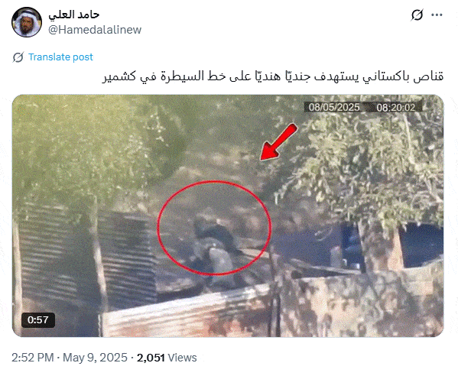
Task: Click the 08/05/2025 date overlay in video
Action: click(x=334, y=107)
